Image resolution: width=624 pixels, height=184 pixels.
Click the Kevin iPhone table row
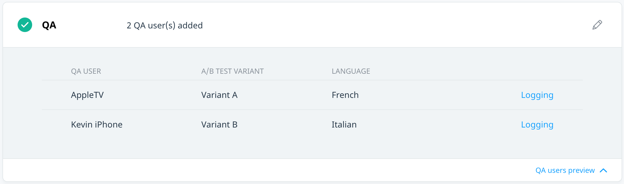coord(312,124)
